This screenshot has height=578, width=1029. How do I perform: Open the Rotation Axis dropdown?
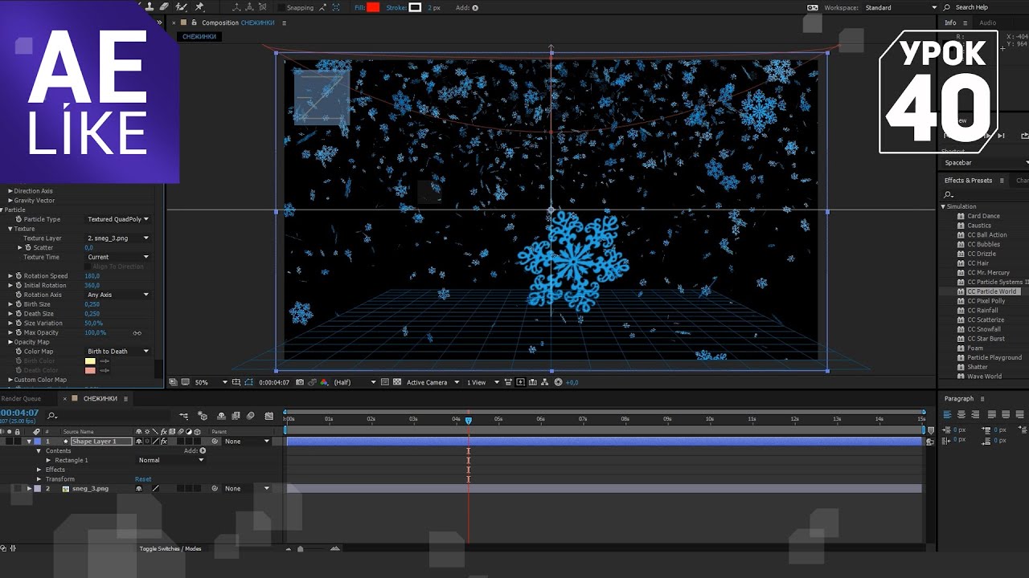click(118, 295)
